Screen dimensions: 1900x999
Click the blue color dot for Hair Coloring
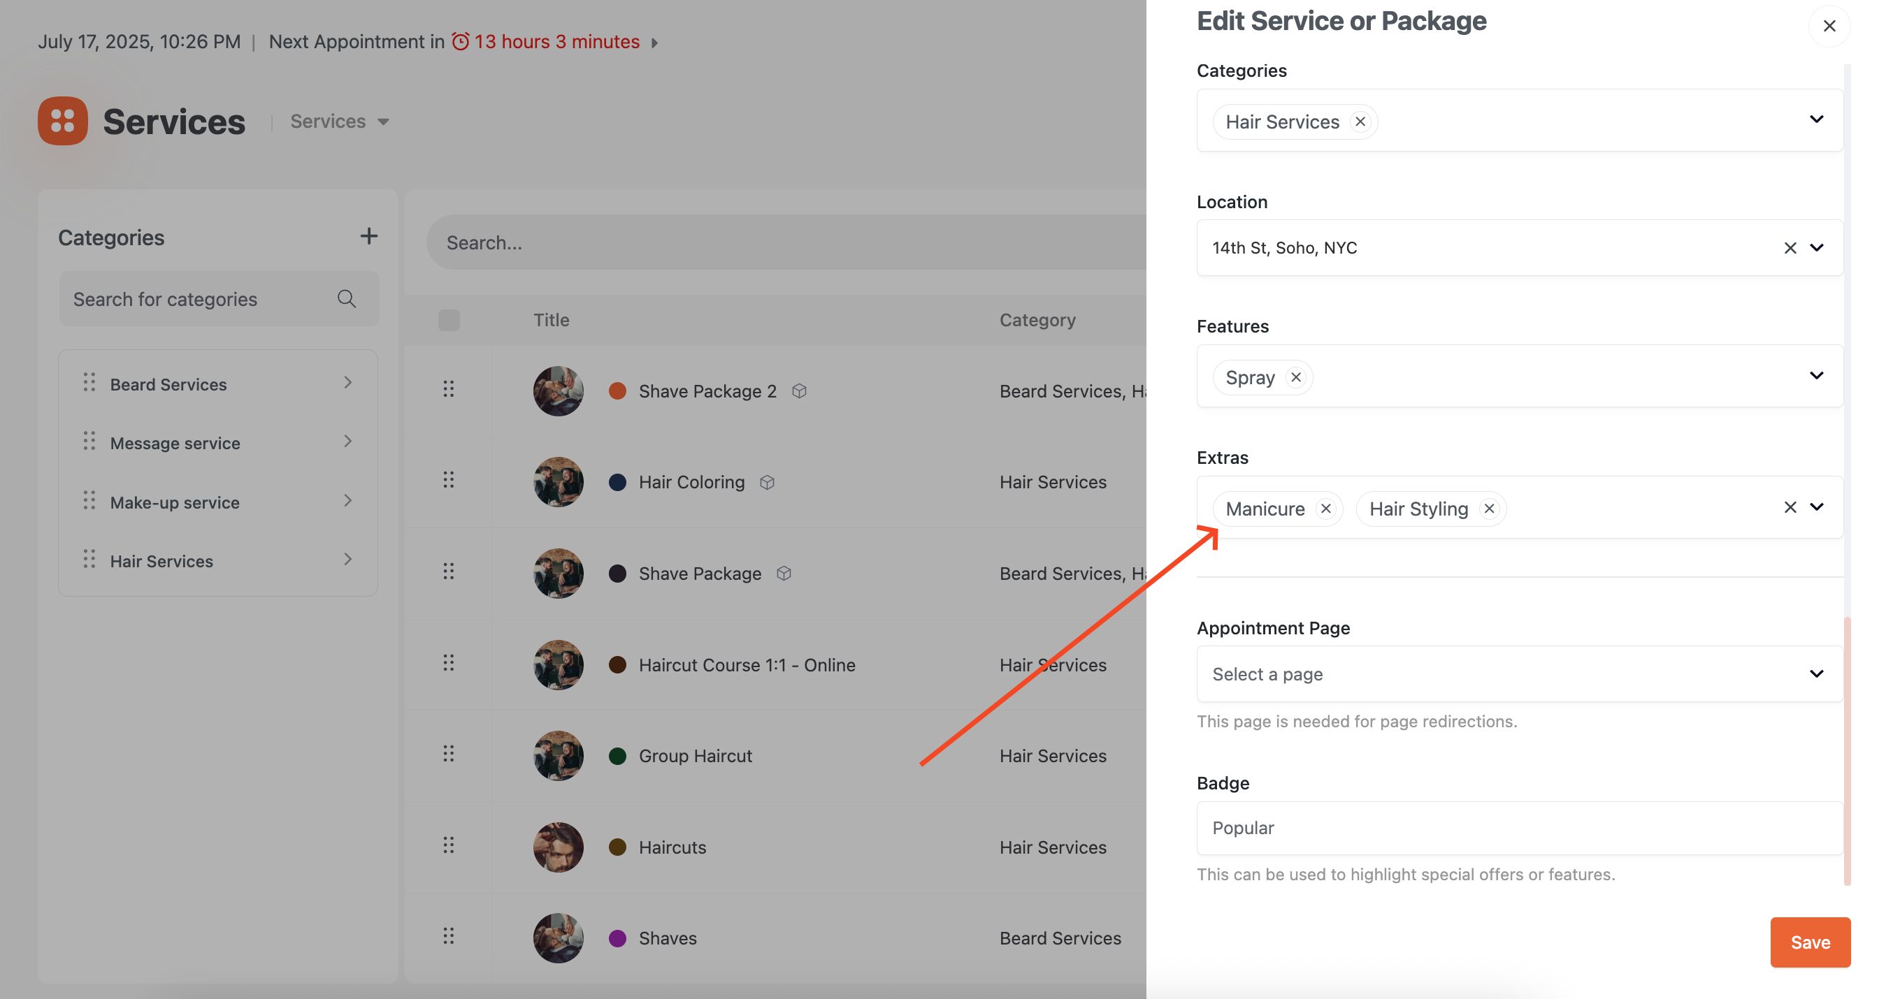click(617, 482)
